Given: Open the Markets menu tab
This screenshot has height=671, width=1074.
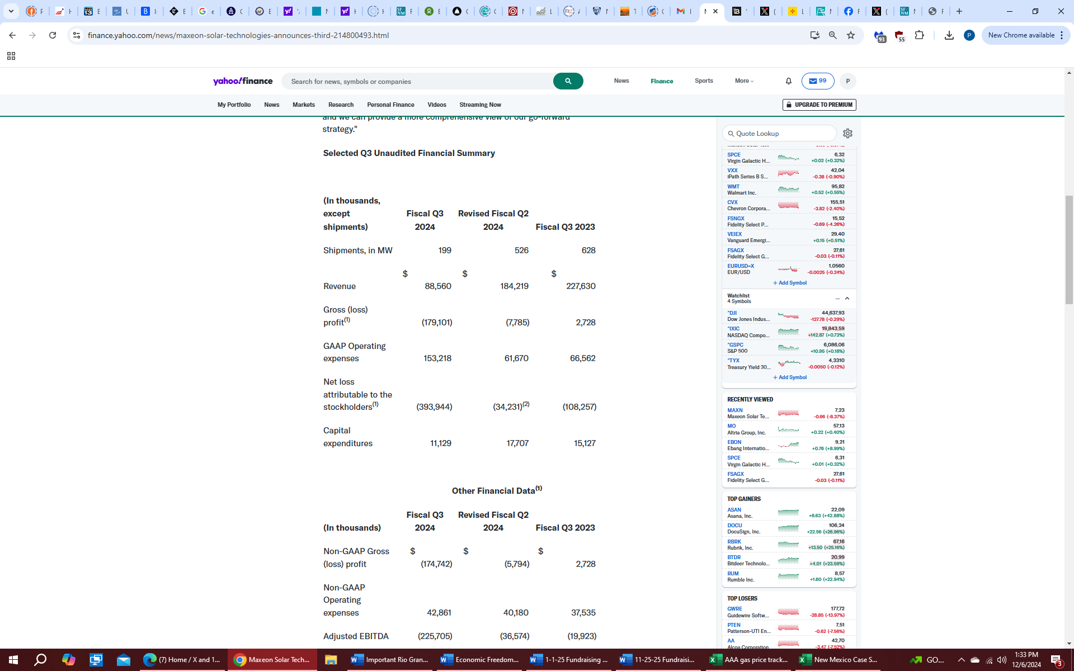Looking at the screenshot, I should pyautogui.click(x=303, y=105).
